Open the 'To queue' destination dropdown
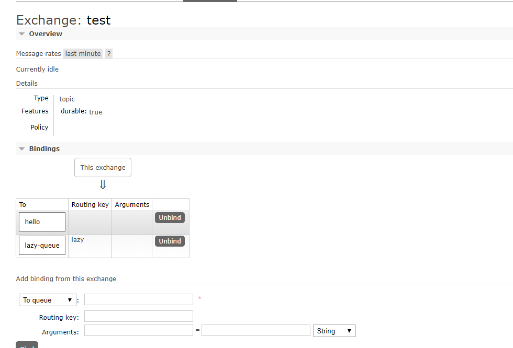 [48, 300]
